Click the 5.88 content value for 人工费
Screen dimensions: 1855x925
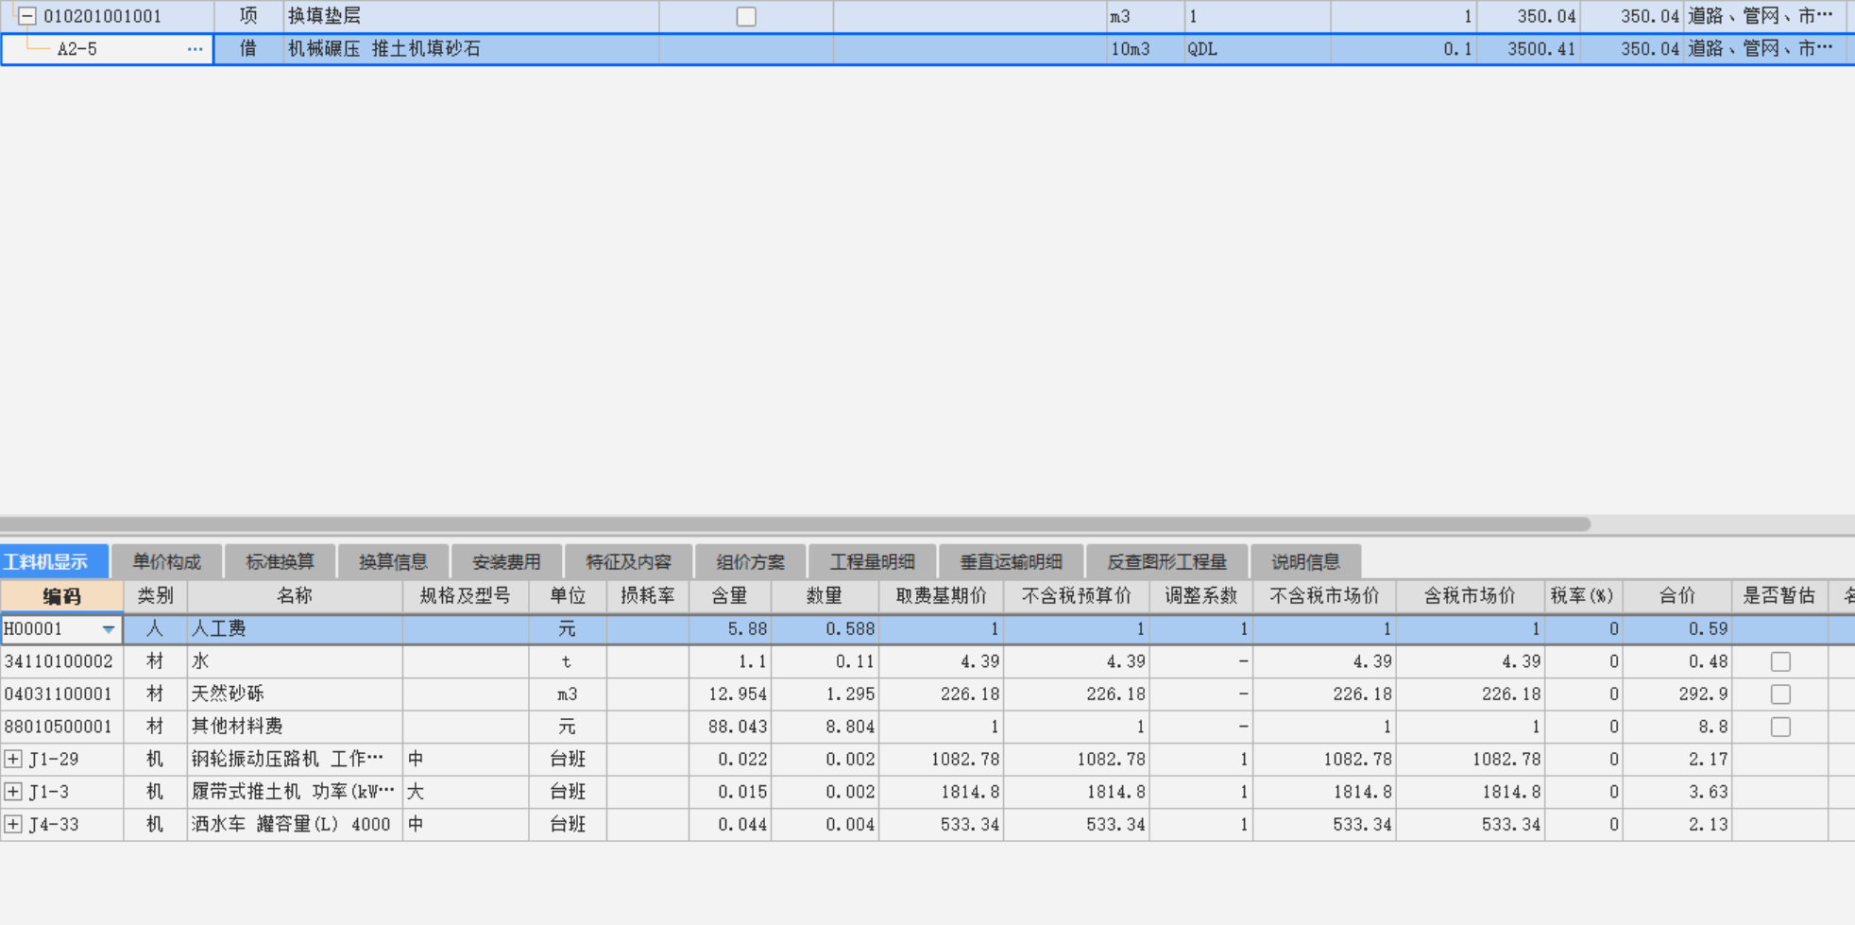pyautogui.click(x=730, y=629)
